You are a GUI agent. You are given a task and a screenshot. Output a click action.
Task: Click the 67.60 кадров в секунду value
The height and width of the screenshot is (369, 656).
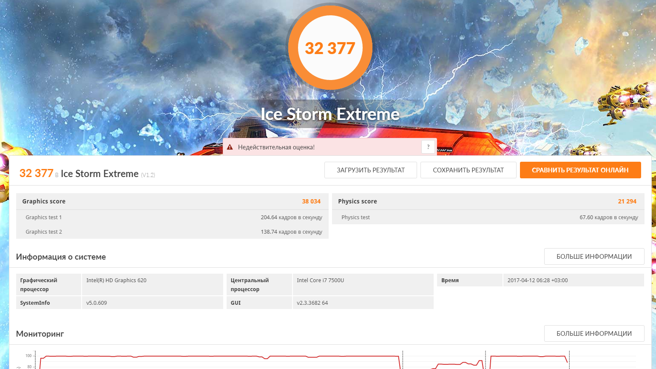pyautogui.click(x=609, y=217)
